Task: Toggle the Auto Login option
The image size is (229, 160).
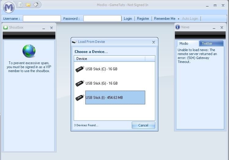Action: click(x=190, y=19)
